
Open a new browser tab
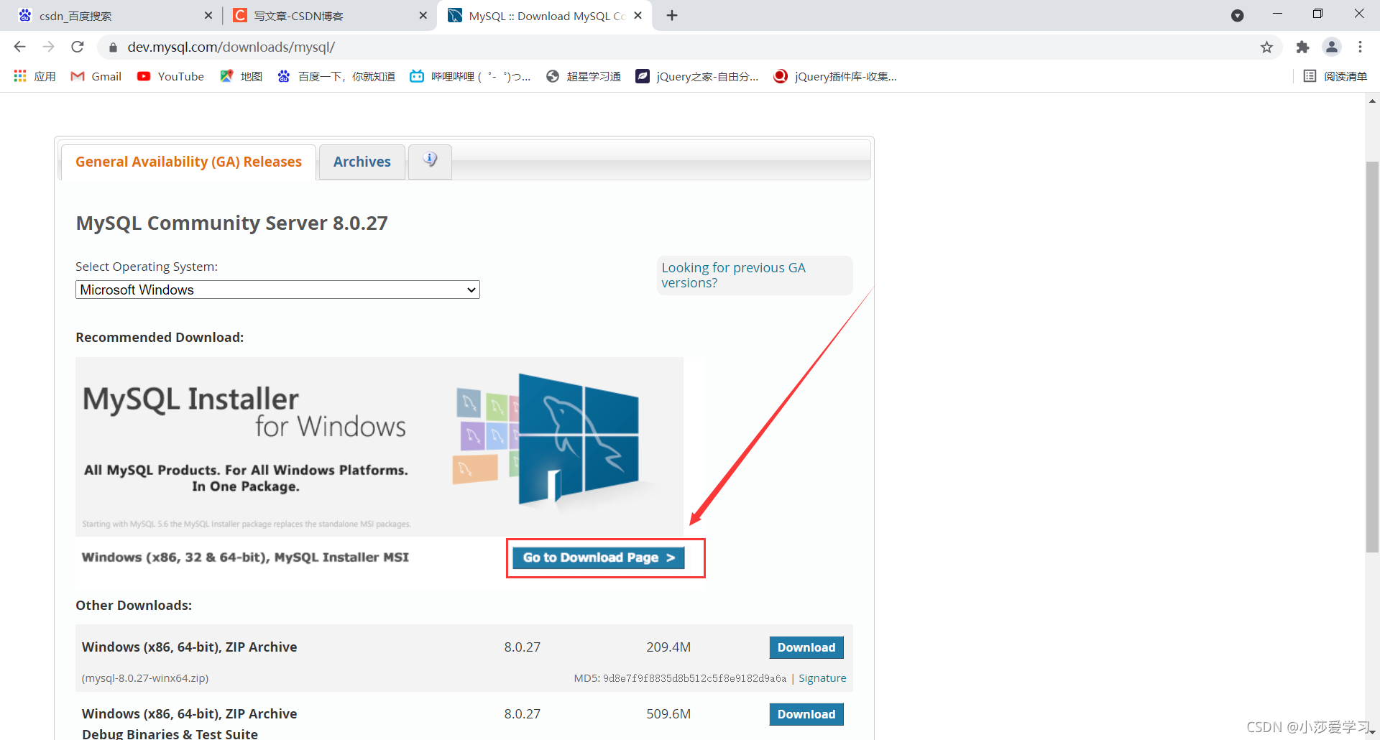point(672,16)
